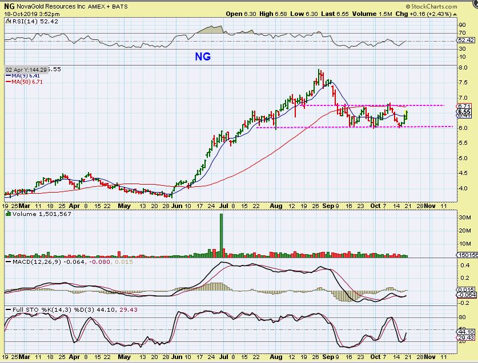This screenshot has height=363, width=478.
Task: Click the Volume 1.5M header value
Action: click(372, 14)
